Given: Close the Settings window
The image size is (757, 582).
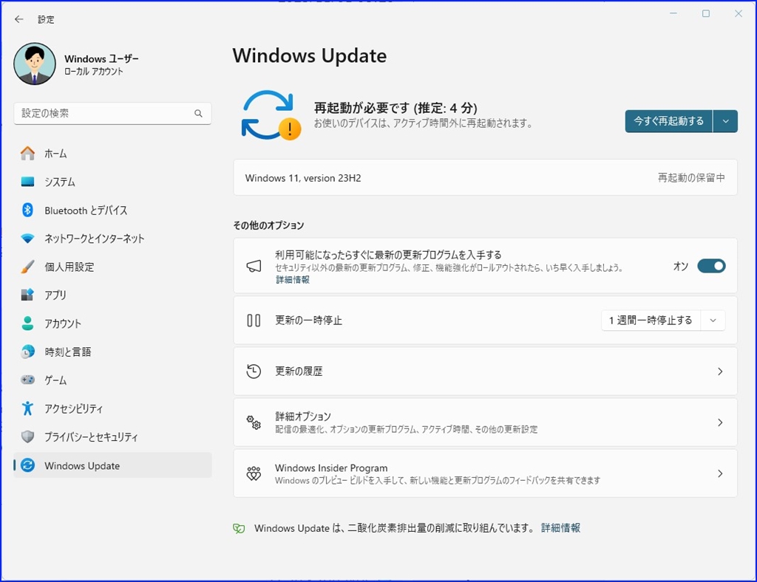Looking at the screenshot, I should [x=739, y=13].
